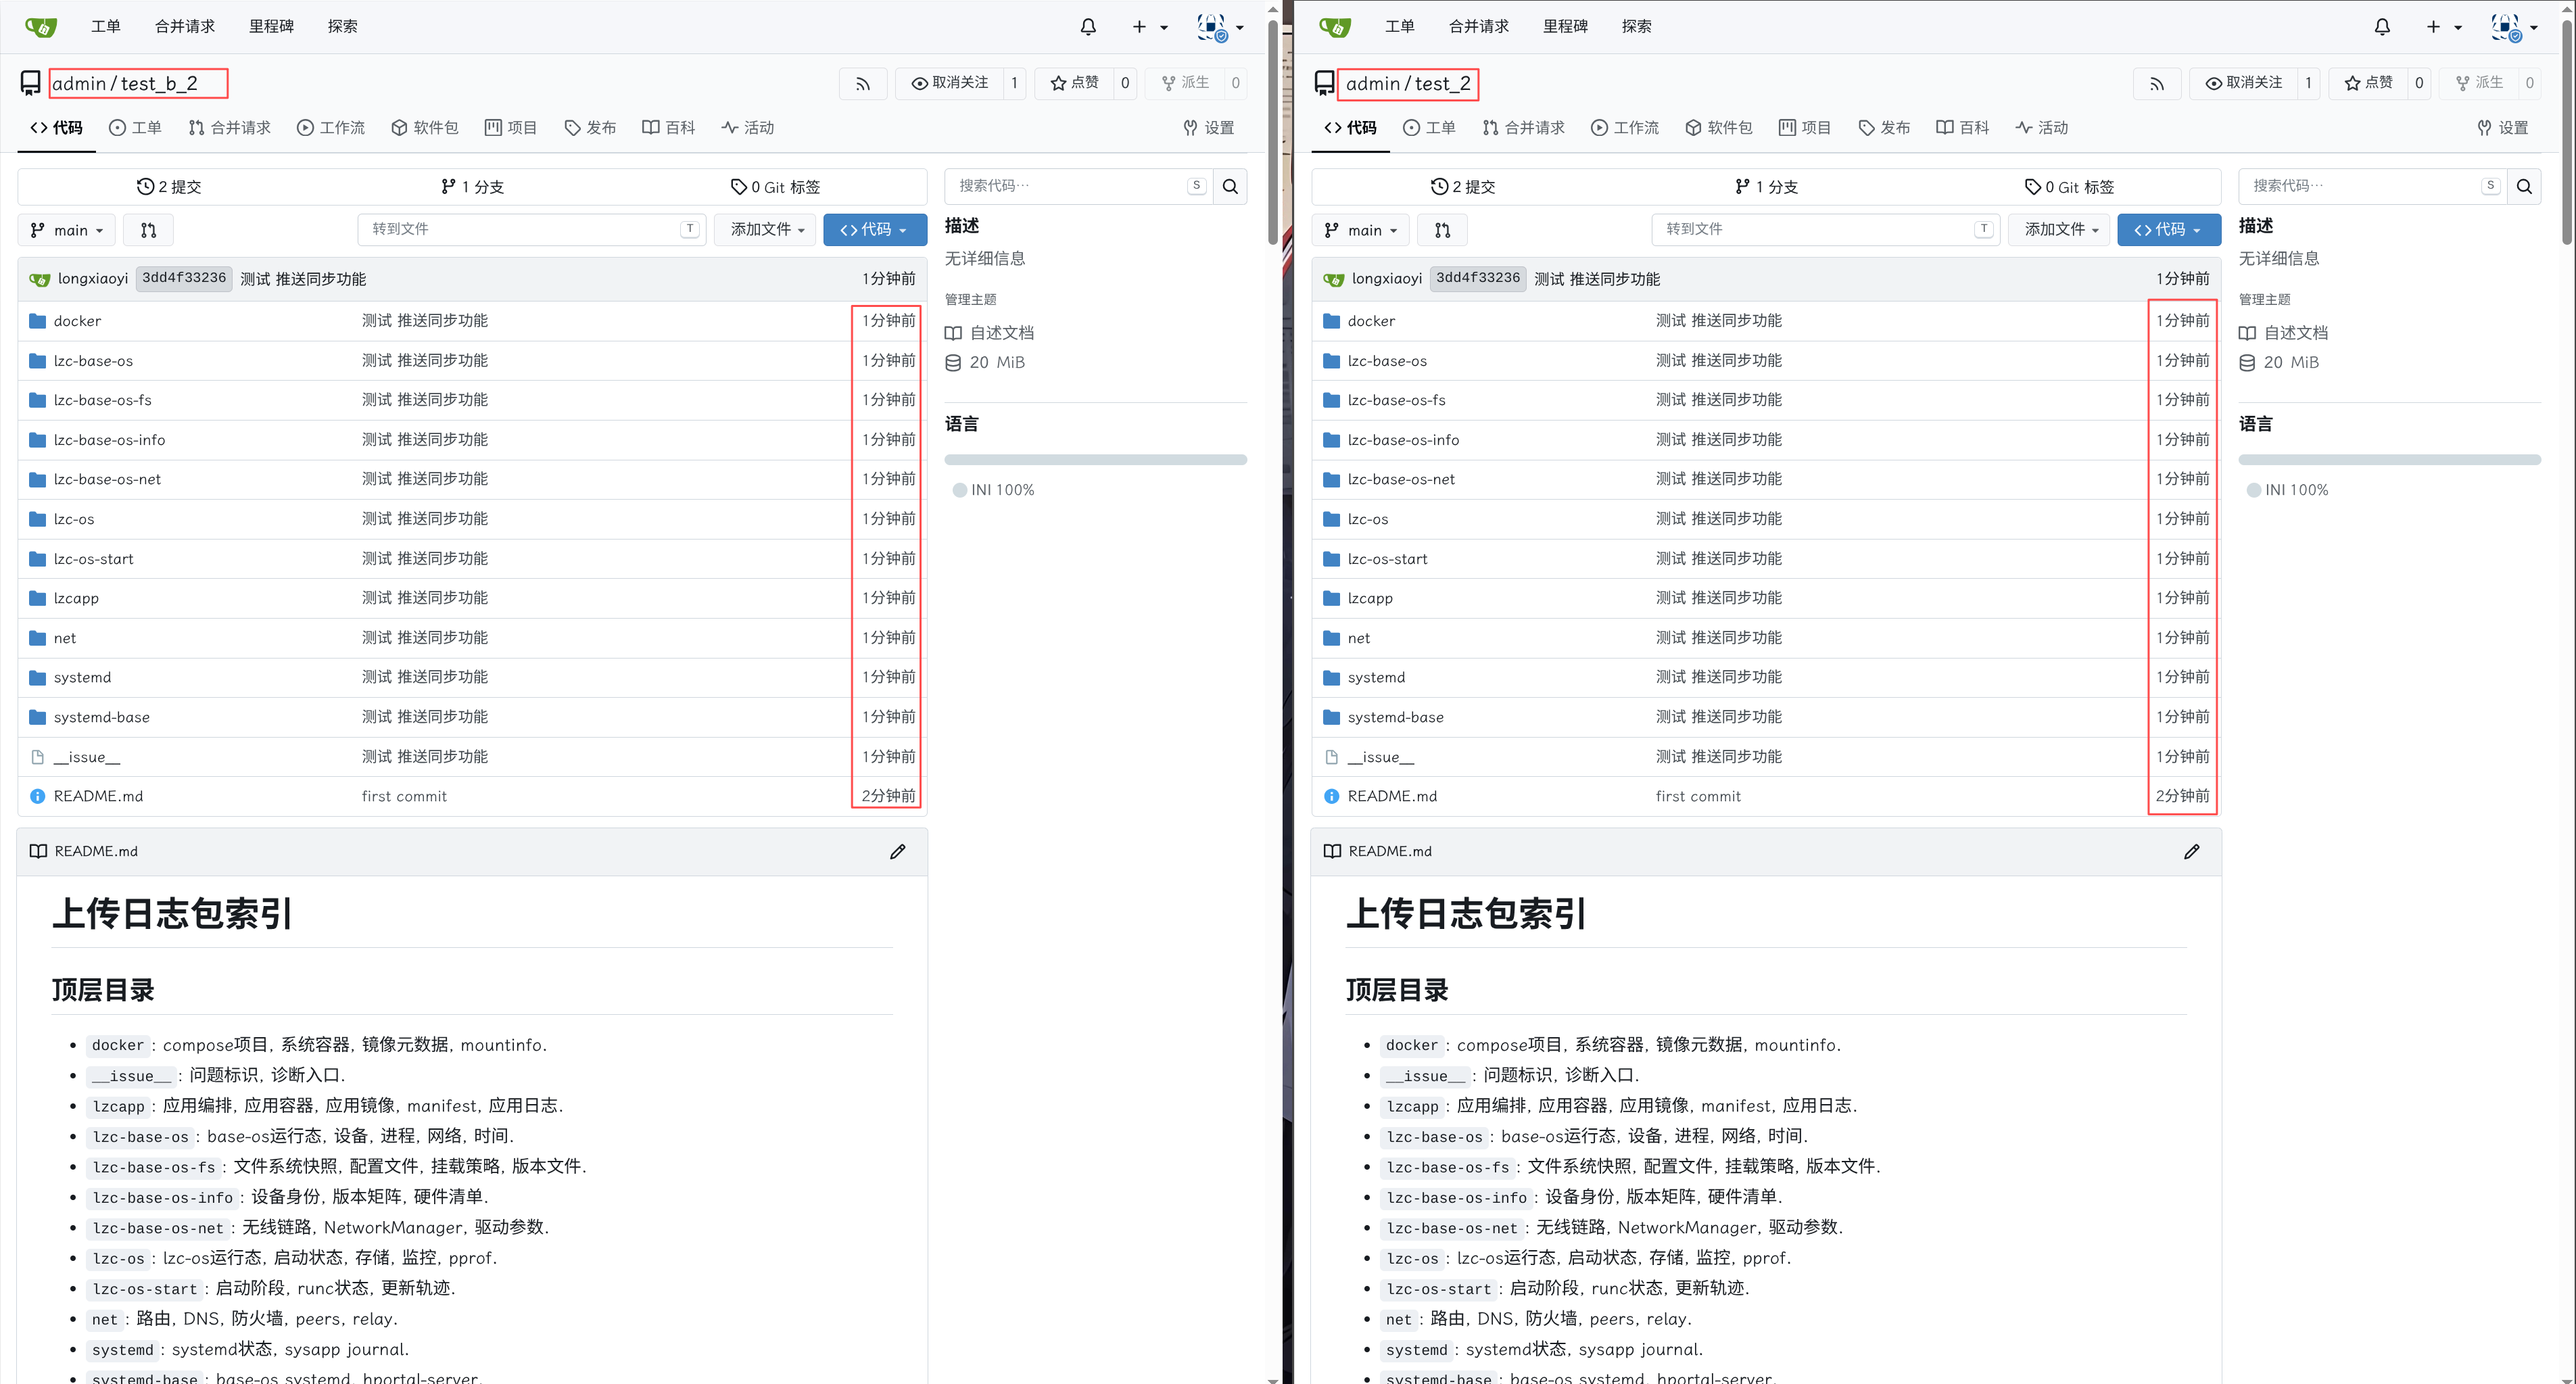Open blue 代码 clone dropdown in right window
The image size is (2576, 1384).
(2169, 230)
